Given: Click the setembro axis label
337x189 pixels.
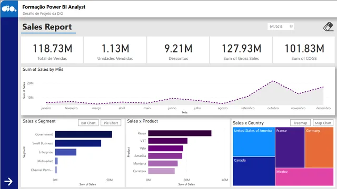Looking at the screenshot, I should pos(248,108).
